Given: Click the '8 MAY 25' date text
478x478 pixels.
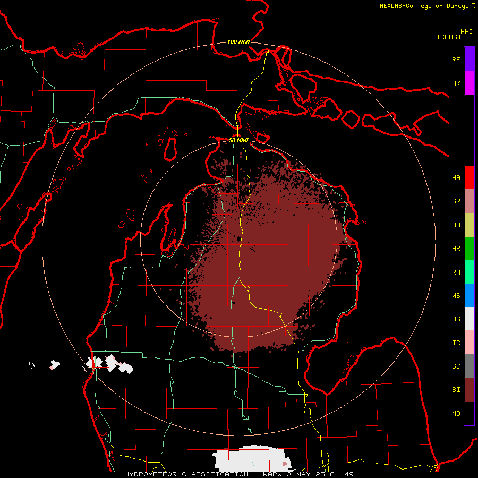Looking at the screenshot, I should pyautogui.click(x=306, y=474).
